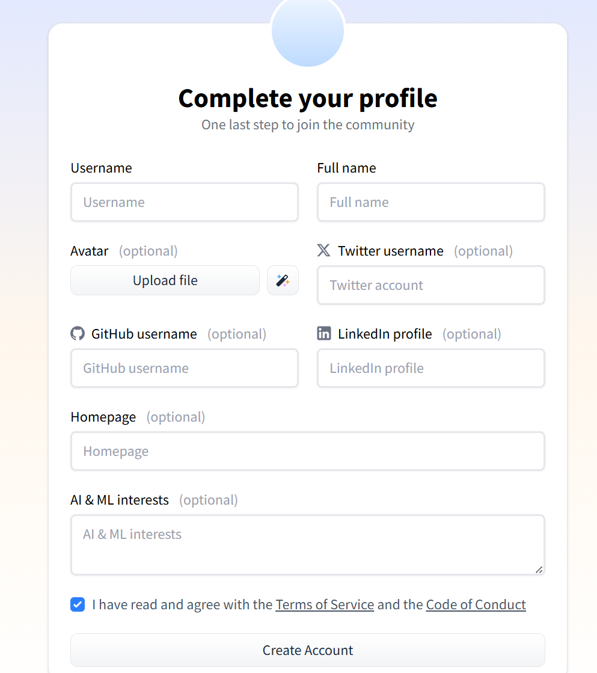
Task: Click the Homepage URL field
Action: tap(307, 451)
